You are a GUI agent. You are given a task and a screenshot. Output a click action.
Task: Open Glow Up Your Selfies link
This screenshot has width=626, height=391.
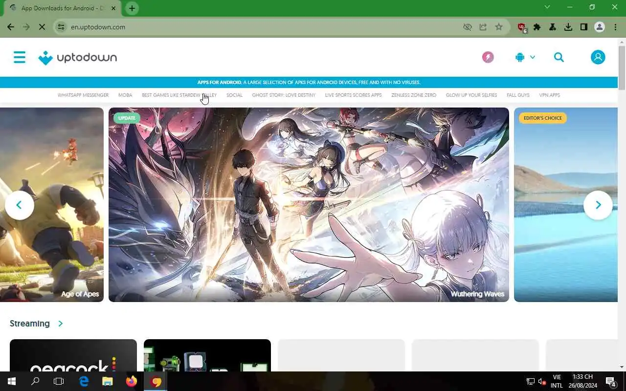pos(471,95)
